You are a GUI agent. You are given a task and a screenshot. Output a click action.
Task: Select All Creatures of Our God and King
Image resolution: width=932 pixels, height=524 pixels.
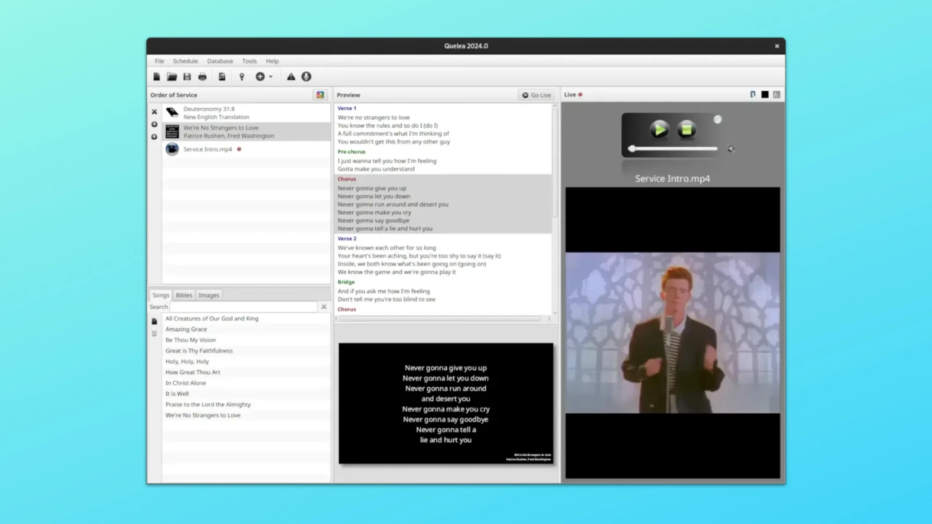pyautogui.click(x=246, y=318)
